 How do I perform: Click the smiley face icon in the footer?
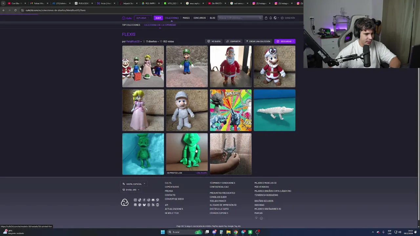pyautogui.click(x=261, y=218)
